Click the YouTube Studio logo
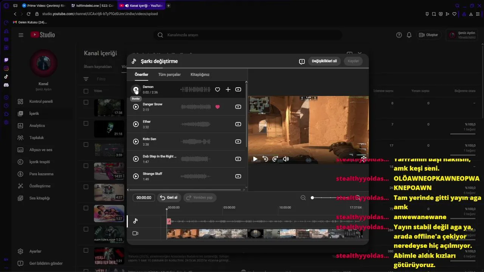484x272 pixels. click(x=43, y=35)
